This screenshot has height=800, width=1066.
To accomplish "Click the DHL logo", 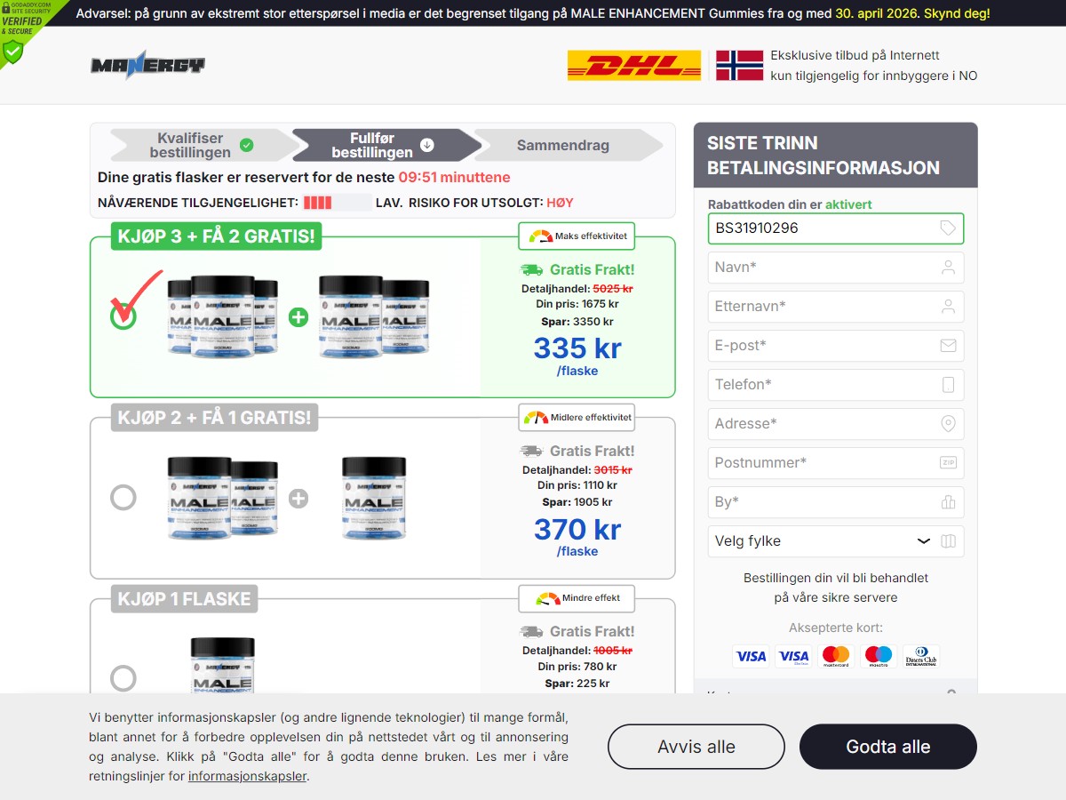I will click(x=634, y=66).
